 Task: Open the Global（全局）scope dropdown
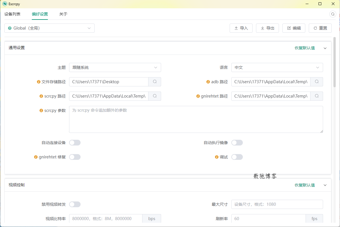coord(49,28)
